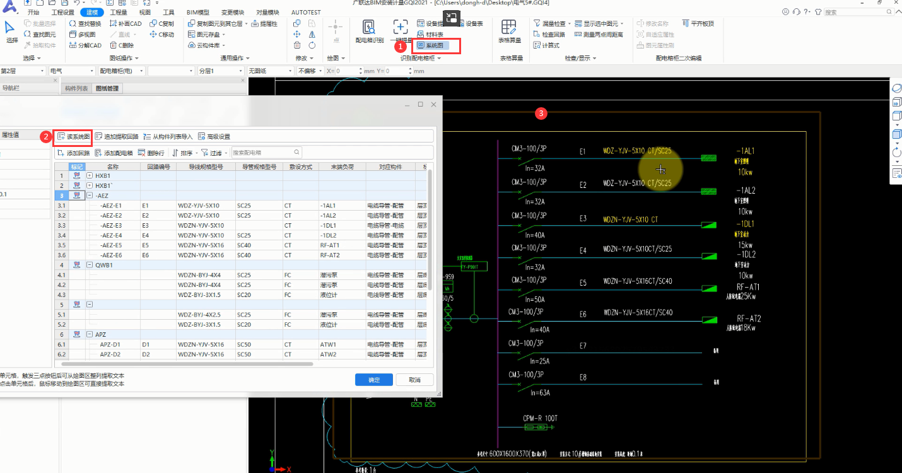902x473 pixels.
Task: Open the 漏量检查 dropdown
Action: tap(553, 23)
